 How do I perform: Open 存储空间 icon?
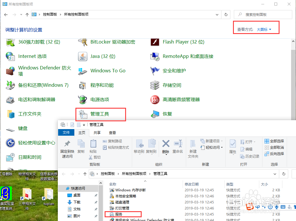tap(155, 85)
